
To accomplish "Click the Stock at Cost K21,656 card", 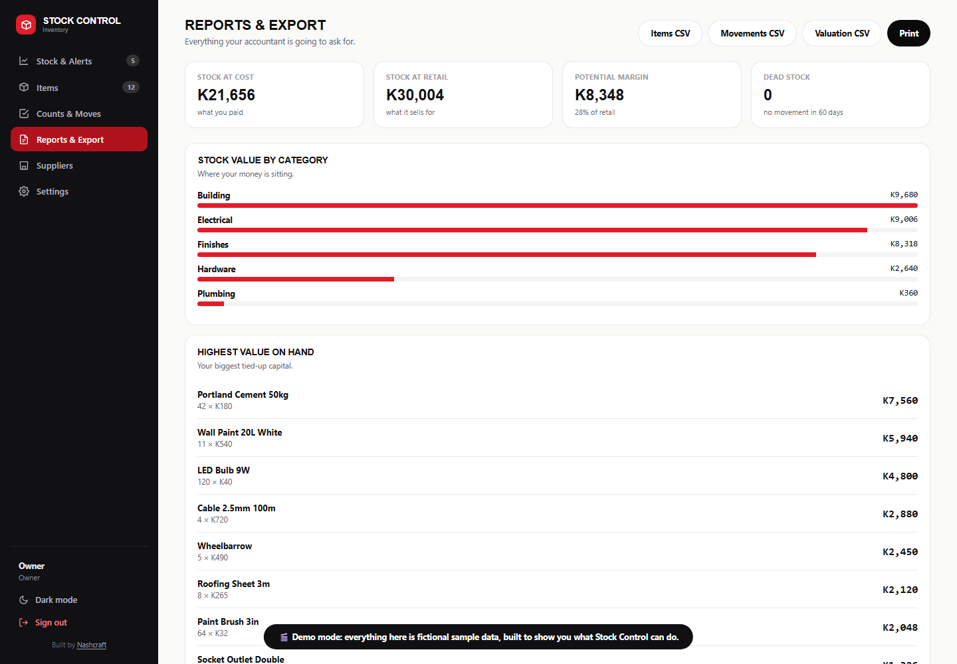I will click(x=274, y=94).
